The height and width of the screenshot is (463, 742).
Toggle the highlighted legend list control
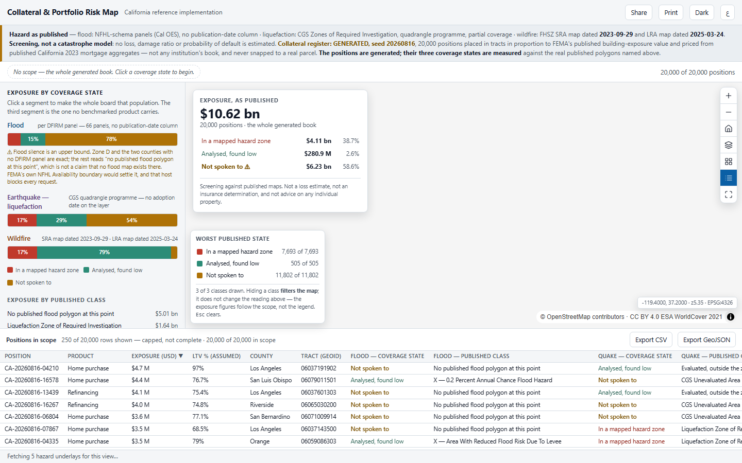(728, 178)
